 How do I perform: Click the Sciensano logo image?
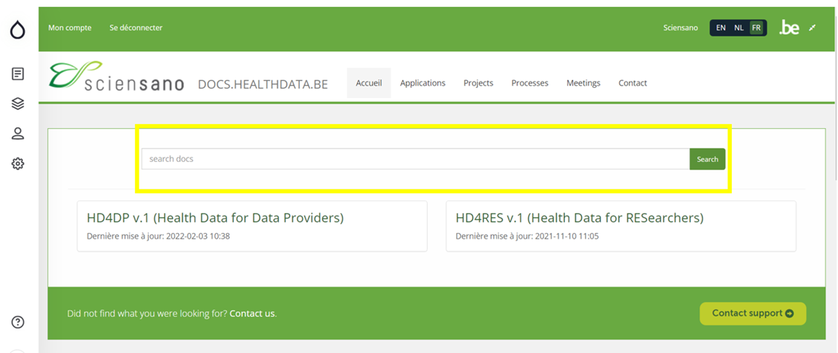pos(117,77)
